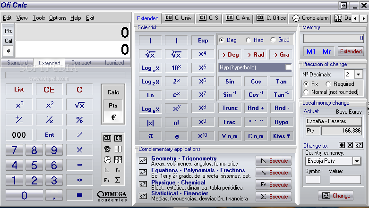The height and width of the screenshot is (208, 369).
Task: Open help icon for Equations - Polynomials
Action: click(x=143, y=172)
